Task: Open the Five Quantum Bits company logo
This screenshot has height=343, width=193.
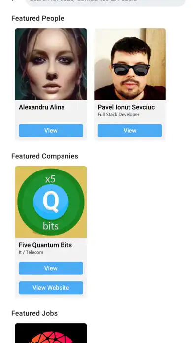Action: 51,202
